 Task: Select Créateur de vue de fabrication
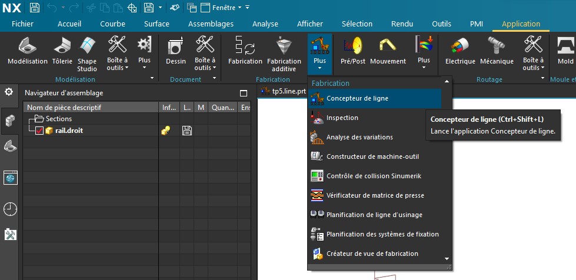[x=374, y=254]
